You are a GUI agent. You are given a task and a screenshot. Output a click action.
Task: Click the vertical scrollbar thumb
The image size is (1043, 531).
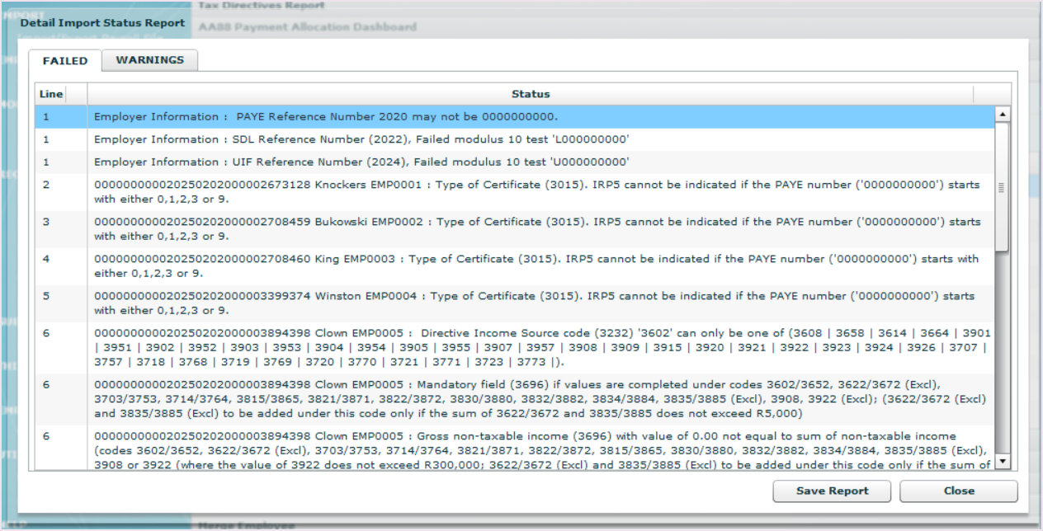coord(1003,188)
